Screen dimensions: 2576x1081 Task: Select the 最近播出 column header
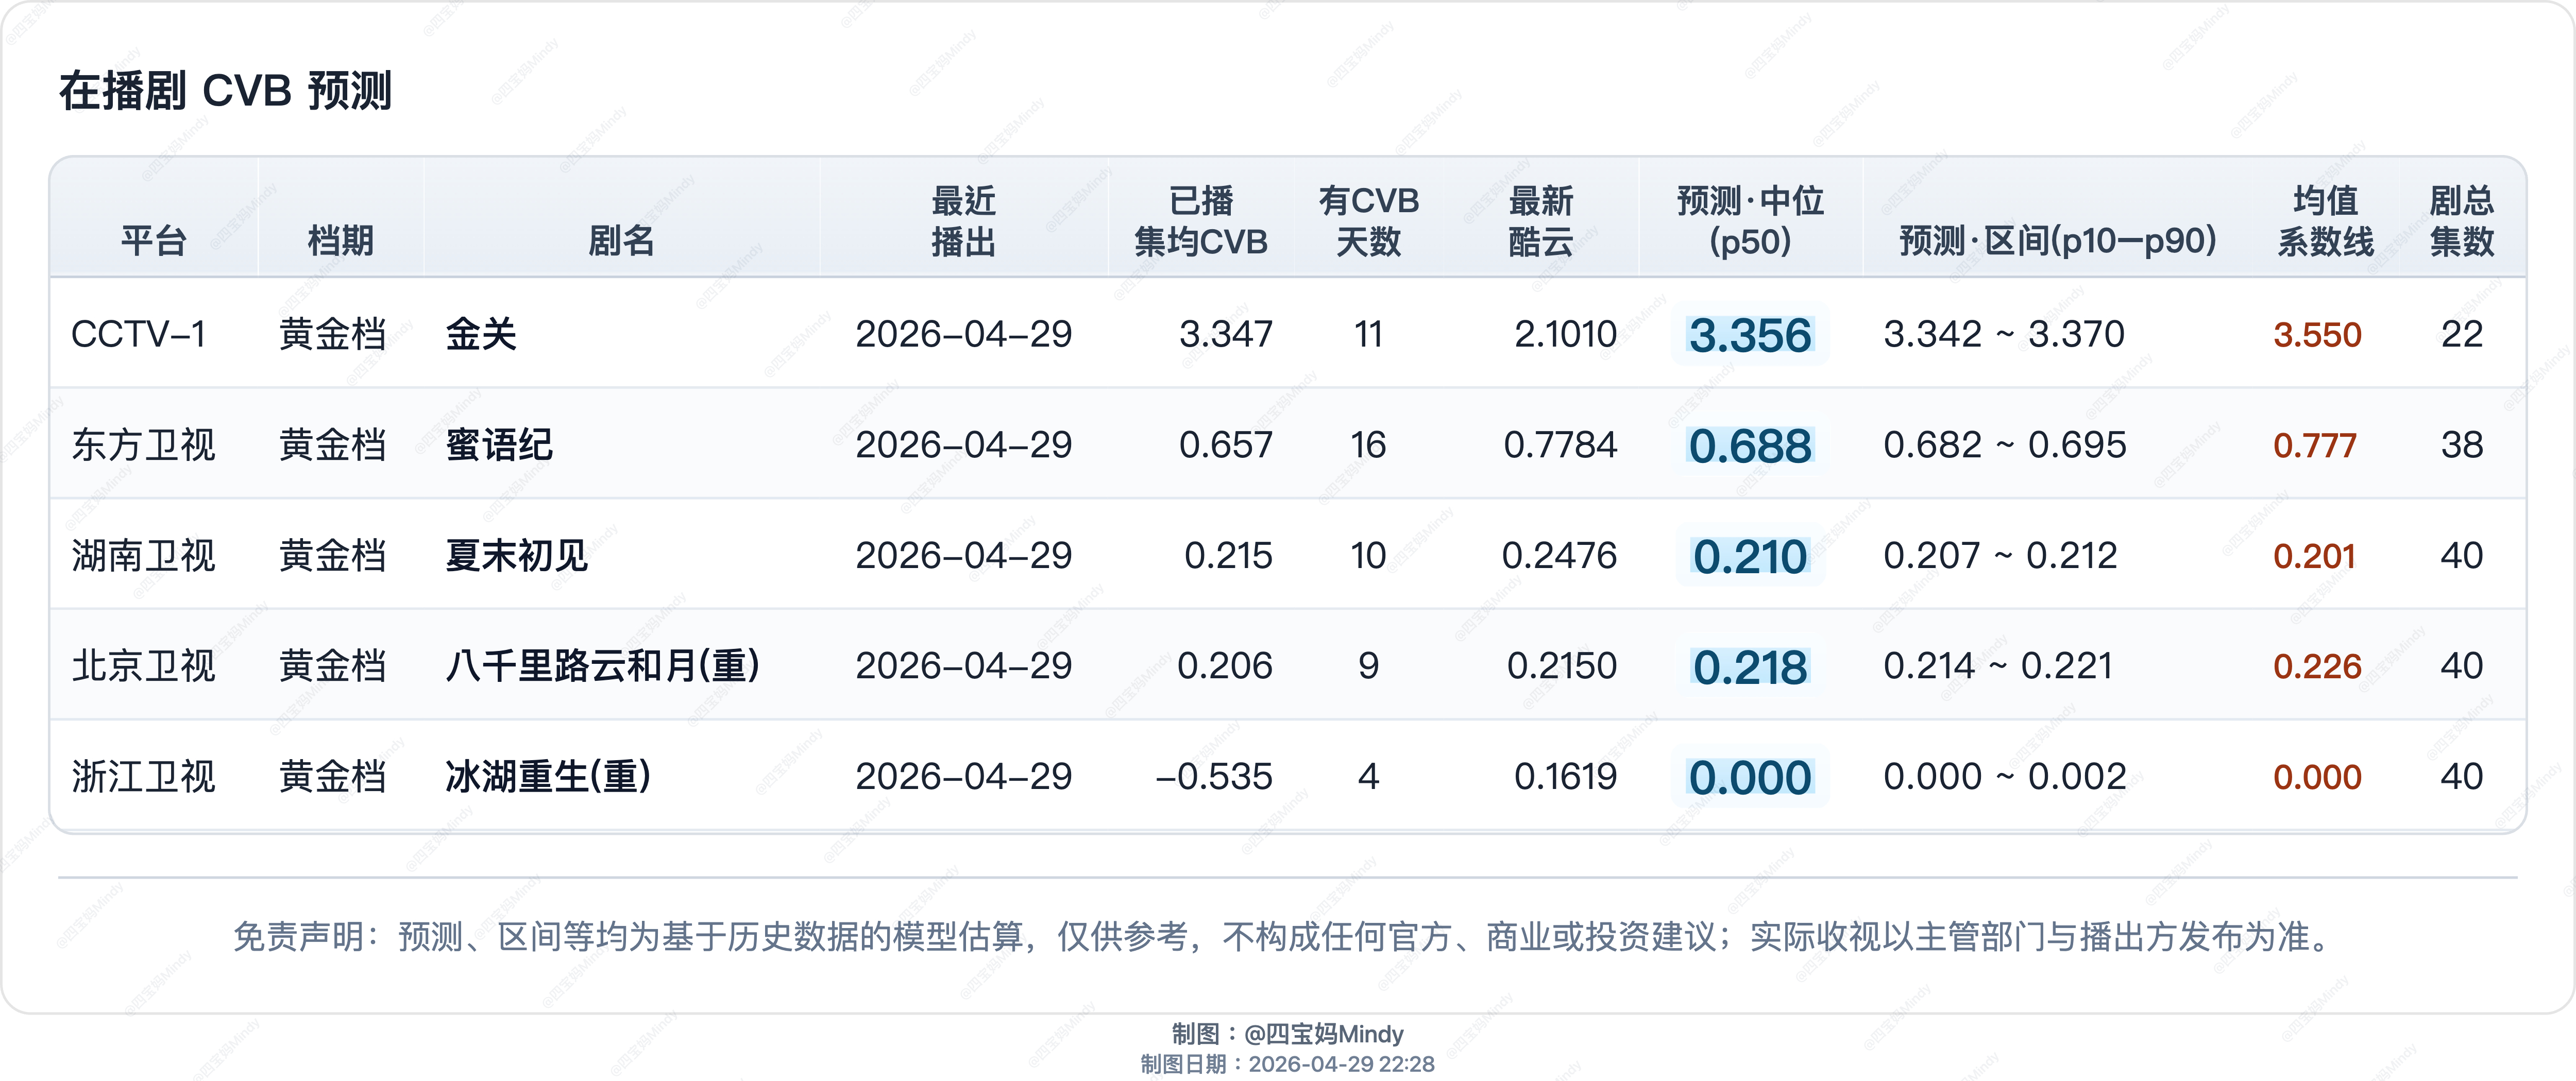click(963, 221)
